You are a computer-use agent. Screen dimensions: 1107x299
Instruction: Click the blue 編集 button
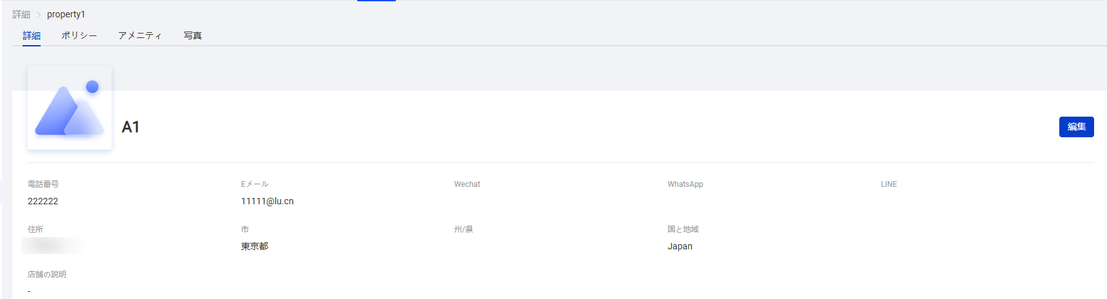[1076, 127]
